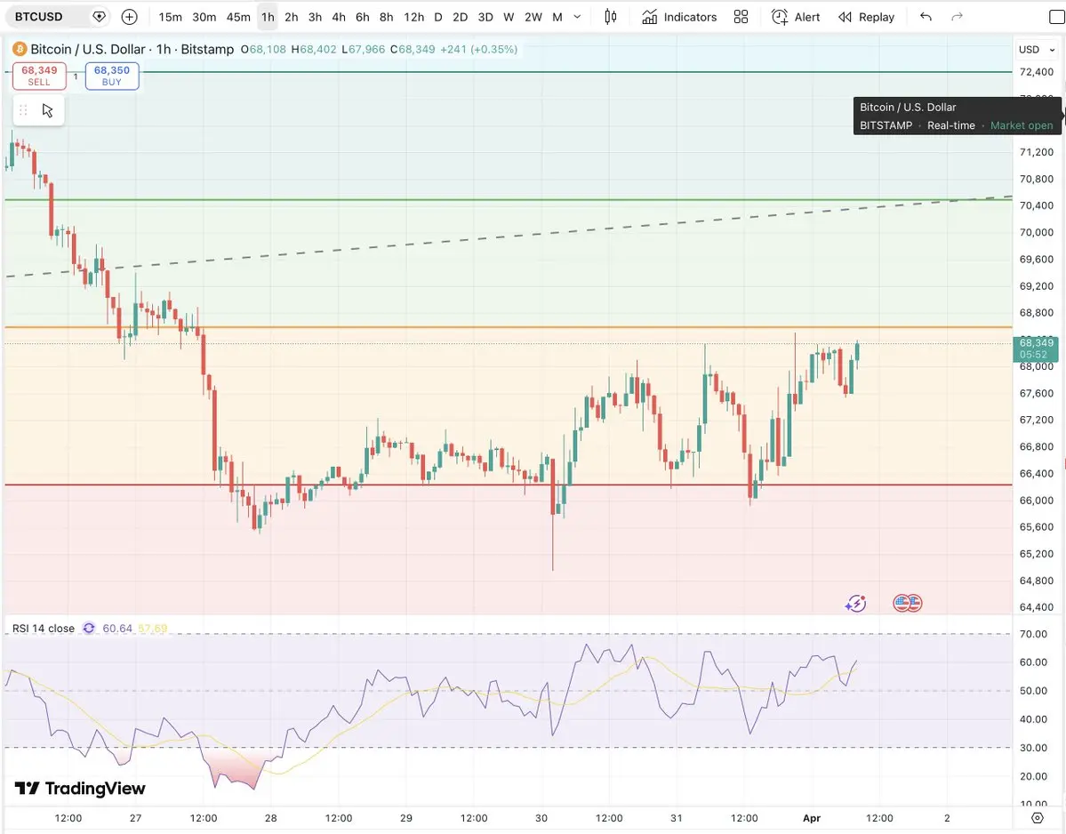This screenshot has height=834, width=1066.
Task: Click the TradingView logo
Action: [x=80, y=789]
